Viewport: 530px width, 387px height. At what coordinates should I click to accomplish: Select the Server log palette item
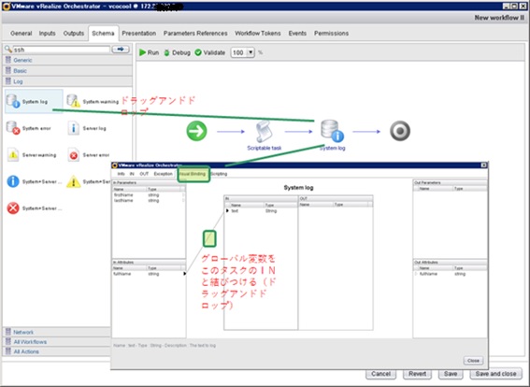click(x=87, y=128)
